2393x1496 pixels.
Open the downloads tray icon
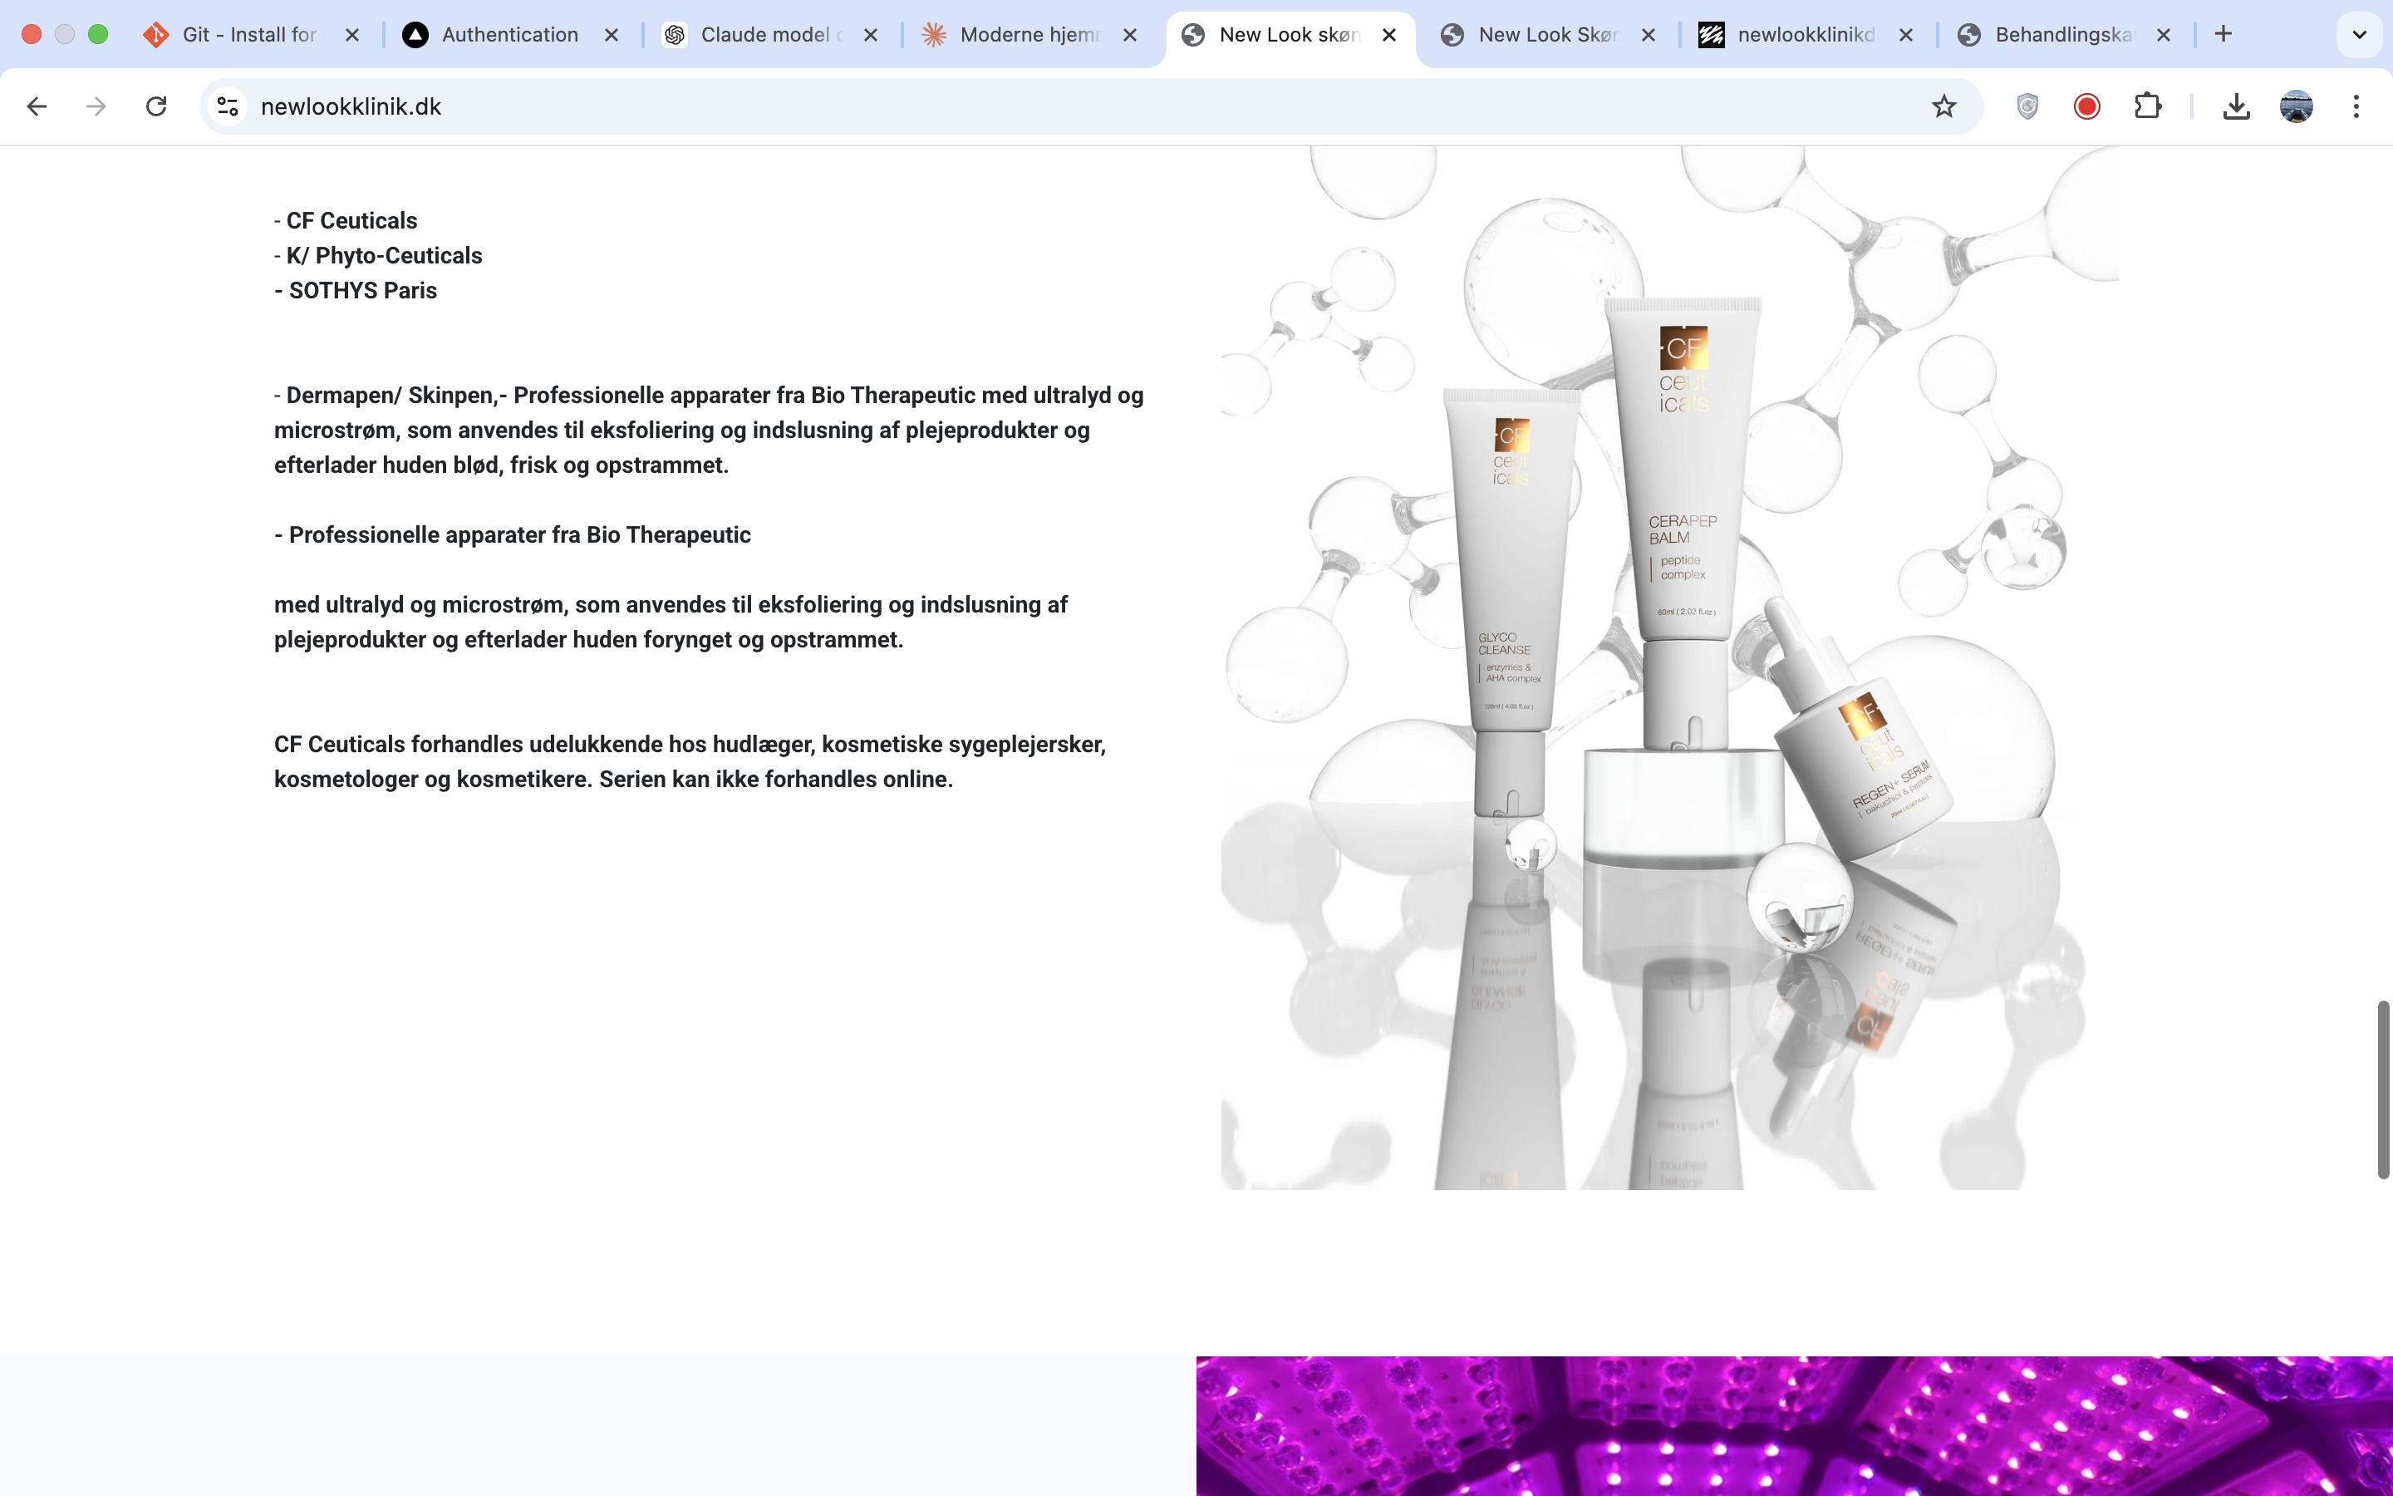[2236, 106]
